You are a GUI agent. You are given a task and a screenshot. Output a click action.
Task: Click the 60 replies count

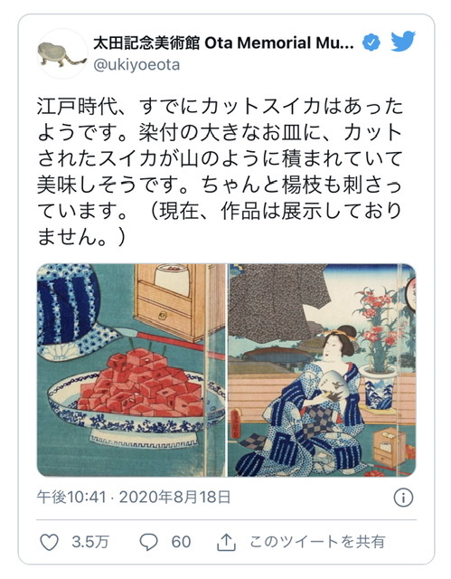[x=181, y=542]
